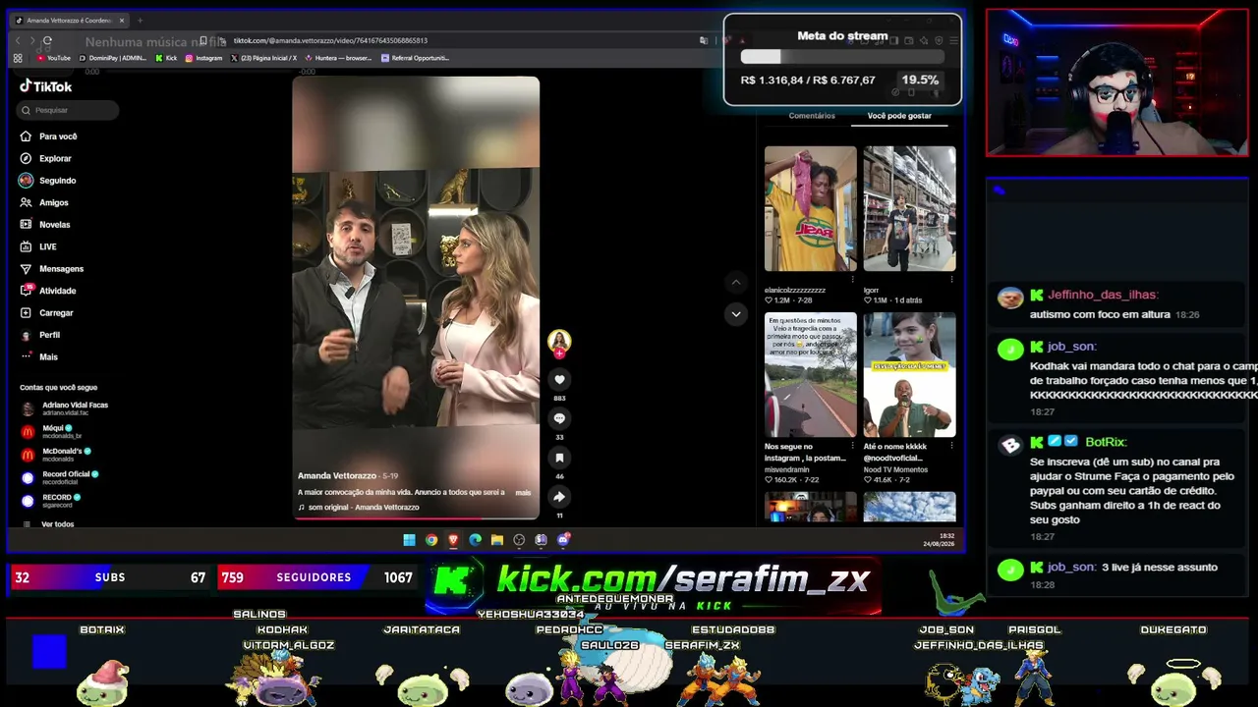Close the Amanda Vettorazzo browser tab
Viewport: 1258px width, 707px height.
(122, 21)
